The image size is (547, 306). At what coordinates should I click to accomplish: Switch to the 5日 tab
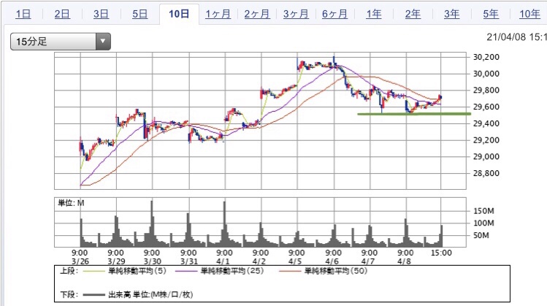tap(140, 14)
